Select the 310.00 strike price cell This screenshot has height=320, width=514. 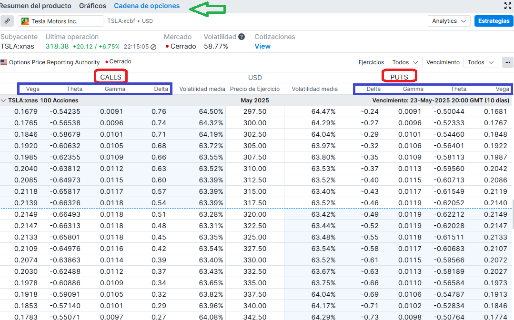point(255,169)
